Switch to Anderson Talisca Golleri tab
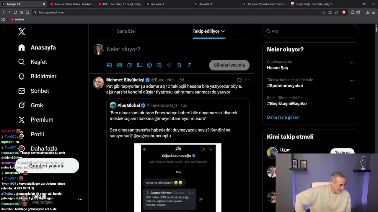This screenshot has width=378, height=212. click(72, 4)
